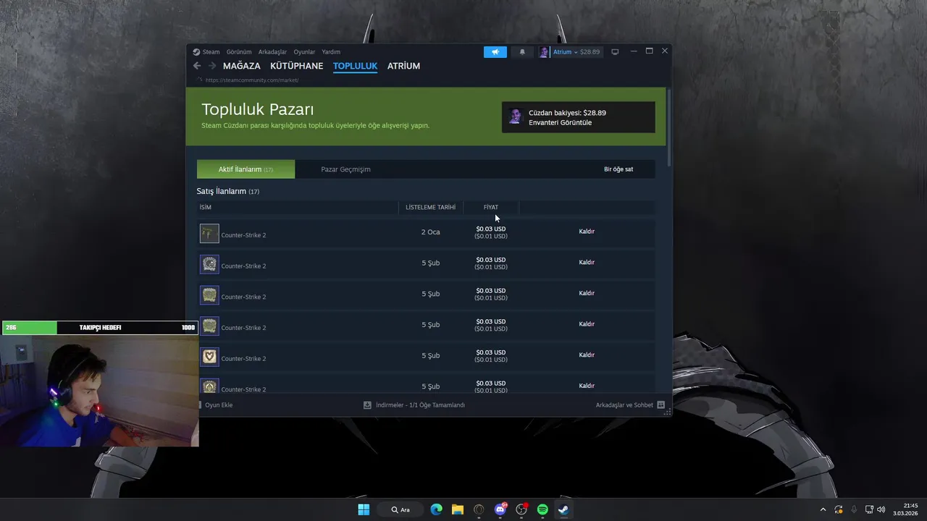927x521 pixels.
Task: Open the Steam menu
Action: coord(211,52)
